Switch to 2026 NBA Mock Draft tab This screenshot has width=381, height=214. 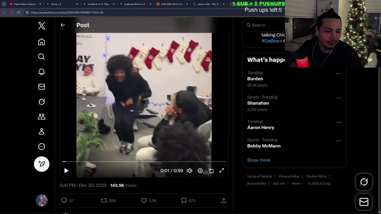(172, 4)
